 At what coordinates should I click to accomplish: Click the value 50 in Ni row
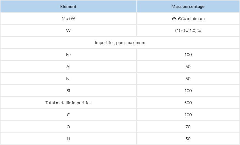188,79
